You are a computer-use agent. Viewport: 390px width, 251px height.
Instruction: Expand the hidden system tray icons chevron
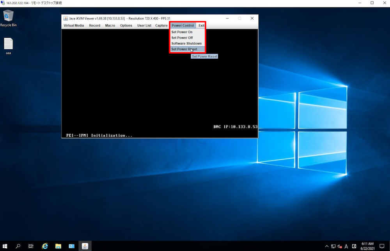[x=327, y=246]
